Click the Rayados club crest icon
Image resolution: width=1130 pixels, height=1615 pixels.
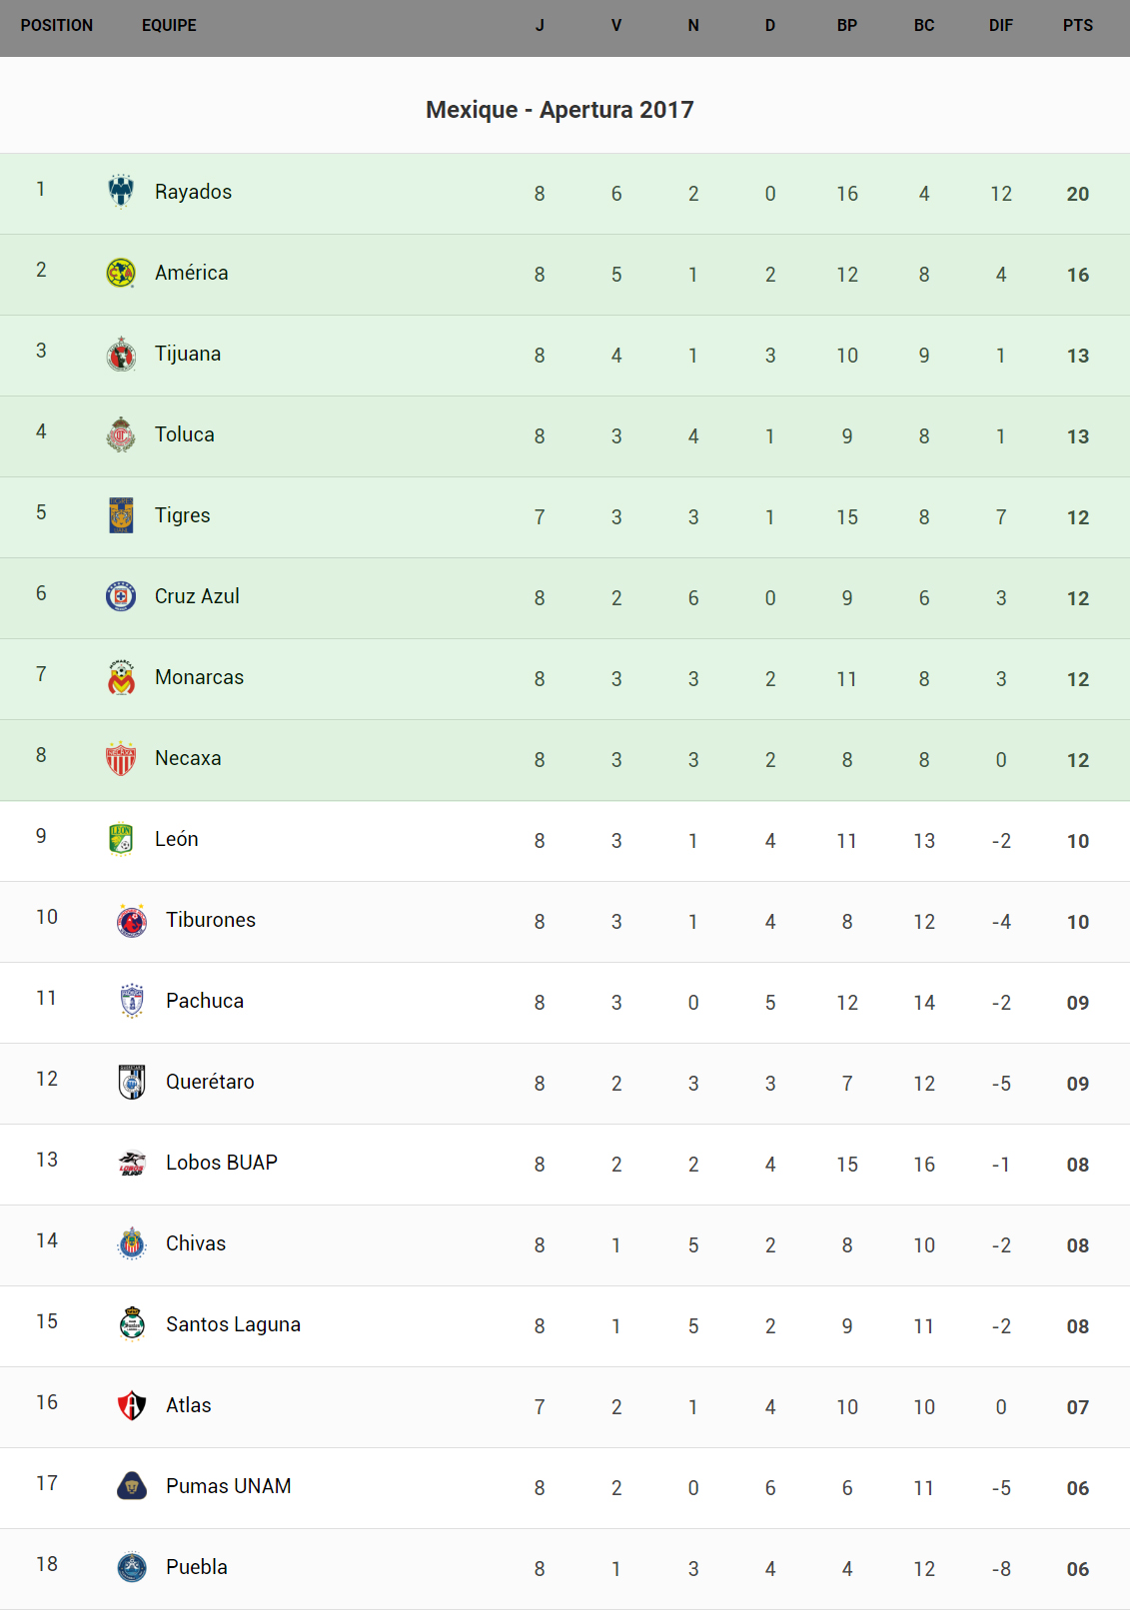[121, 192]
